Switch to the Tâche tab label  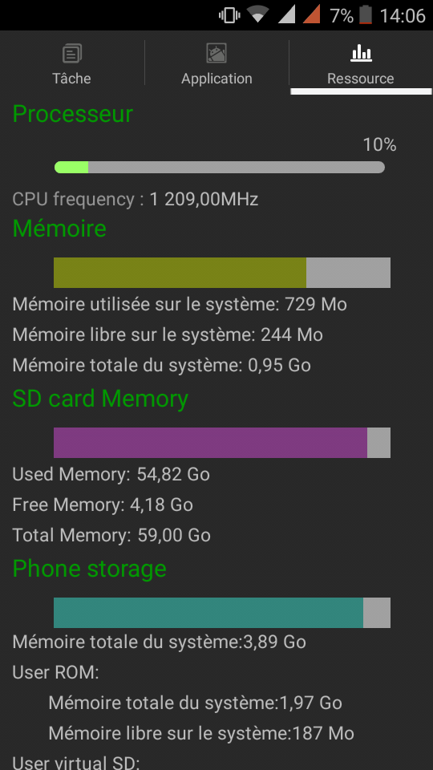tap(71, 79)
